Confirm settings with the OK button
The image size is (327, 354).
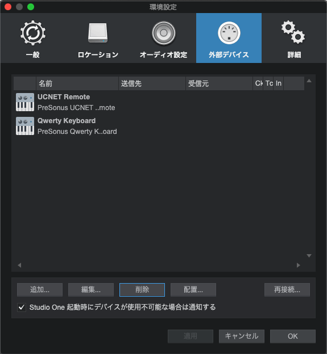(x=293, y=336)
